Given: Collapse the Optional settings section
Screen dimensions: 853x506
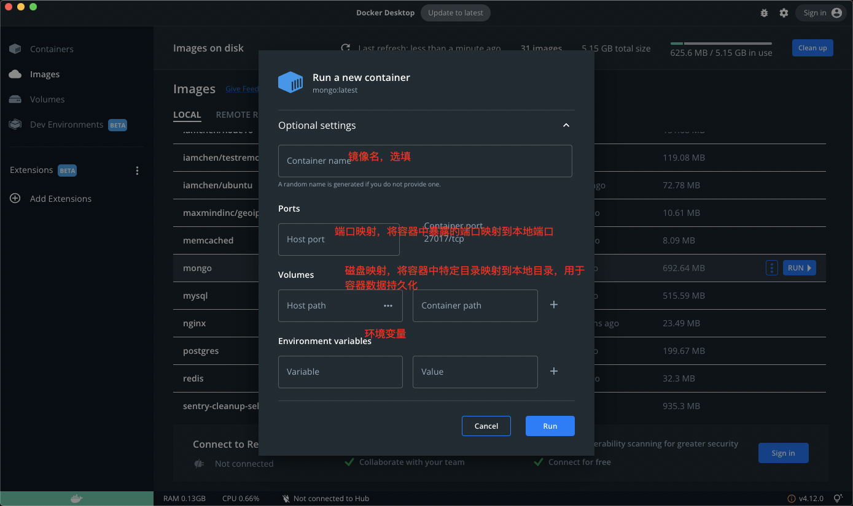Looking at the screenshot, I should click(566, 125).
